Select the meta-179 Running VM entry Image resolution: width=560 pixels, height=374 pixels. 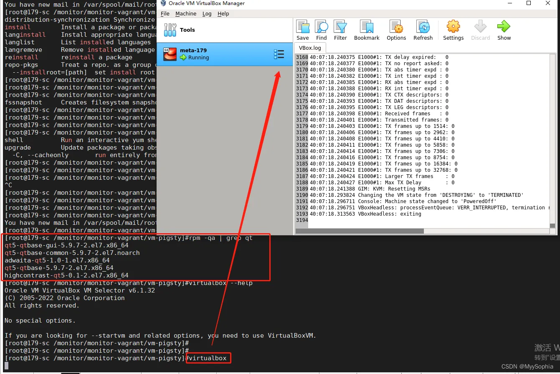click(225, 54)
